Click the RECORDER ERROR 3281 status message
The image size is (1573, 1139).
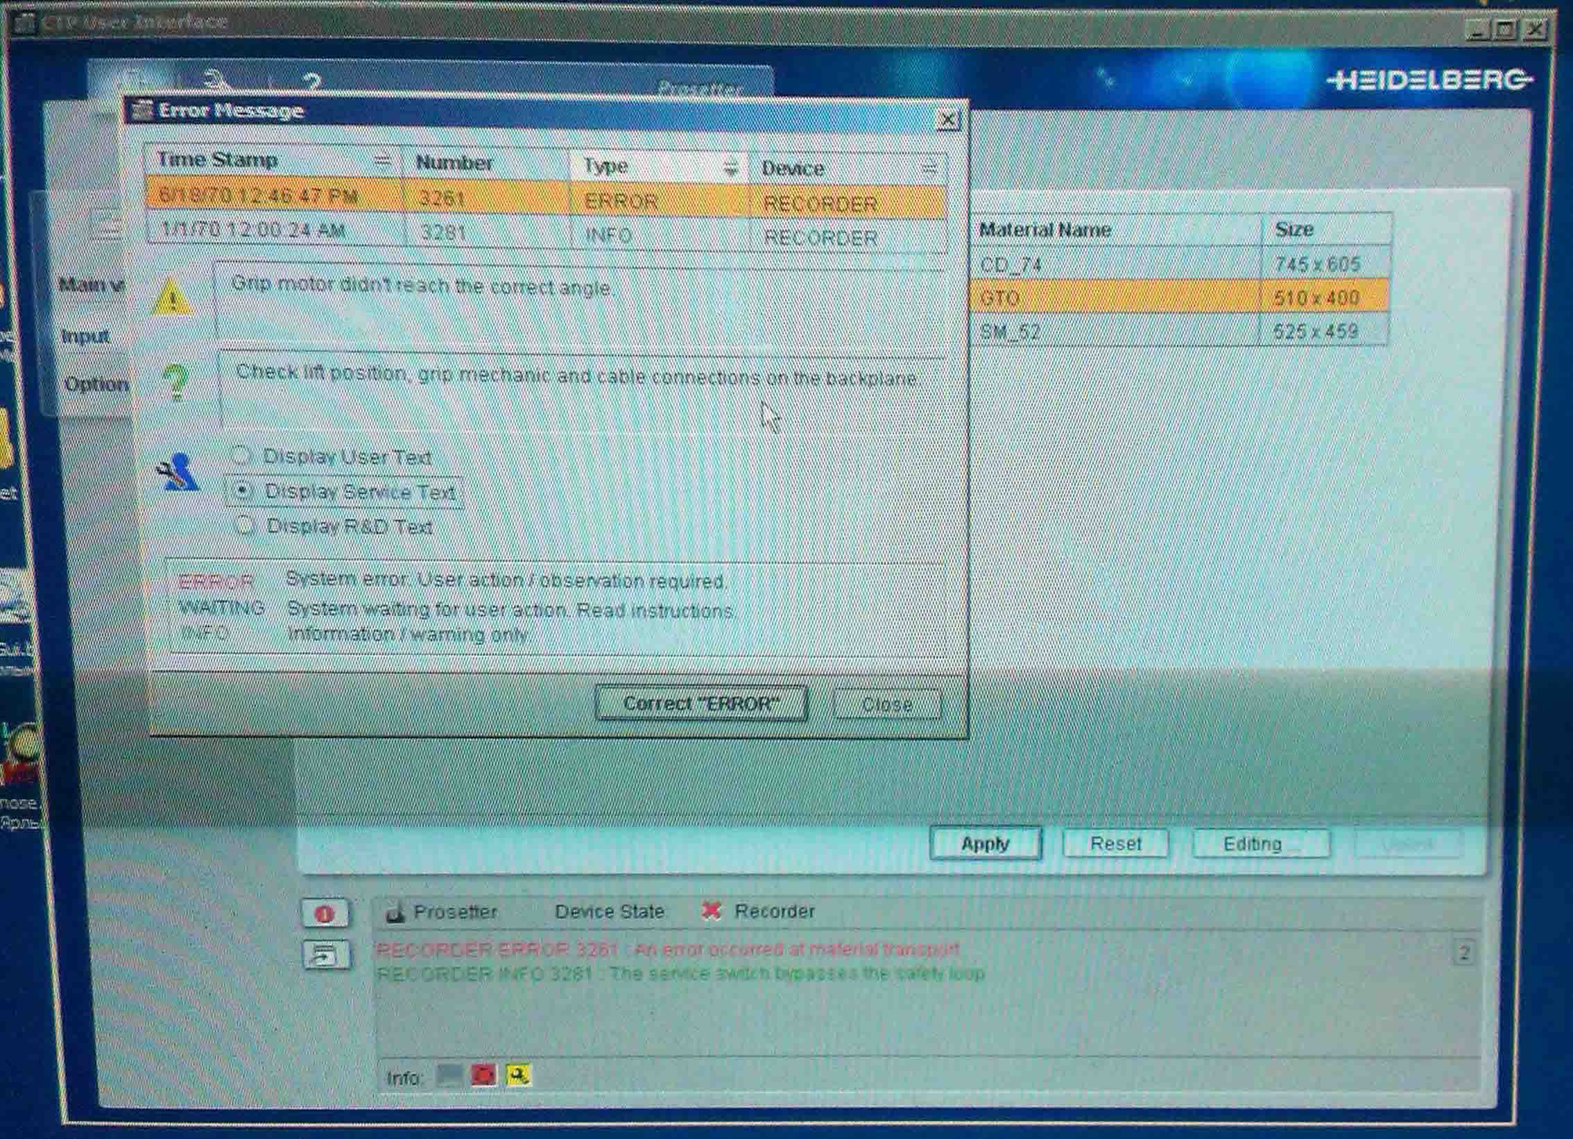click(x=668, y=949)
